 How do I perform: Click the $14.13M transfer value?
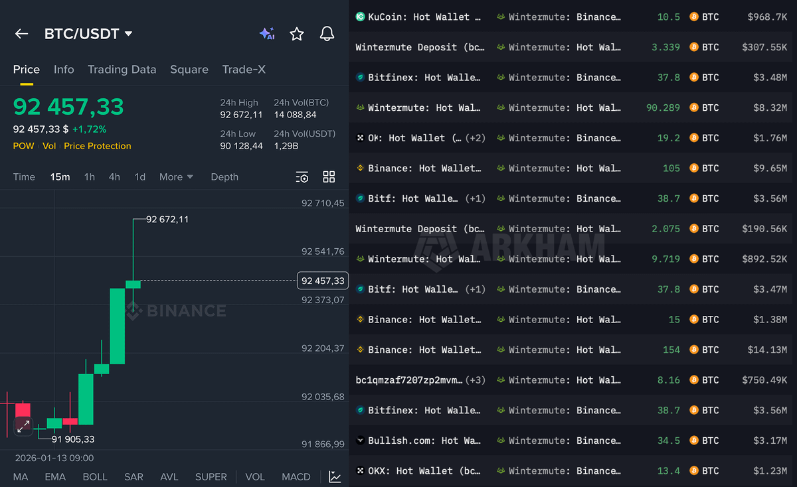pyautogui.click(x=764, y=350)
